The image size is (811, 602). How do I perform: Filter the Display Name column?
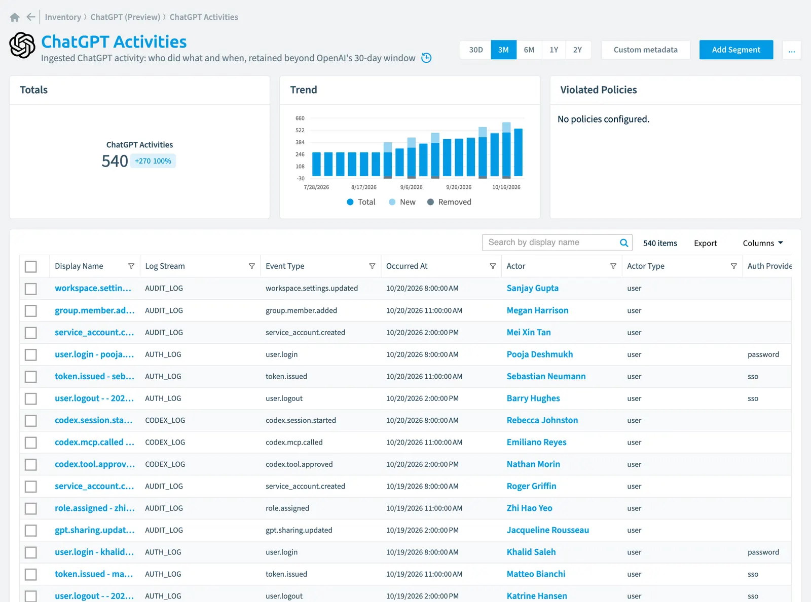tap(131, 266)
